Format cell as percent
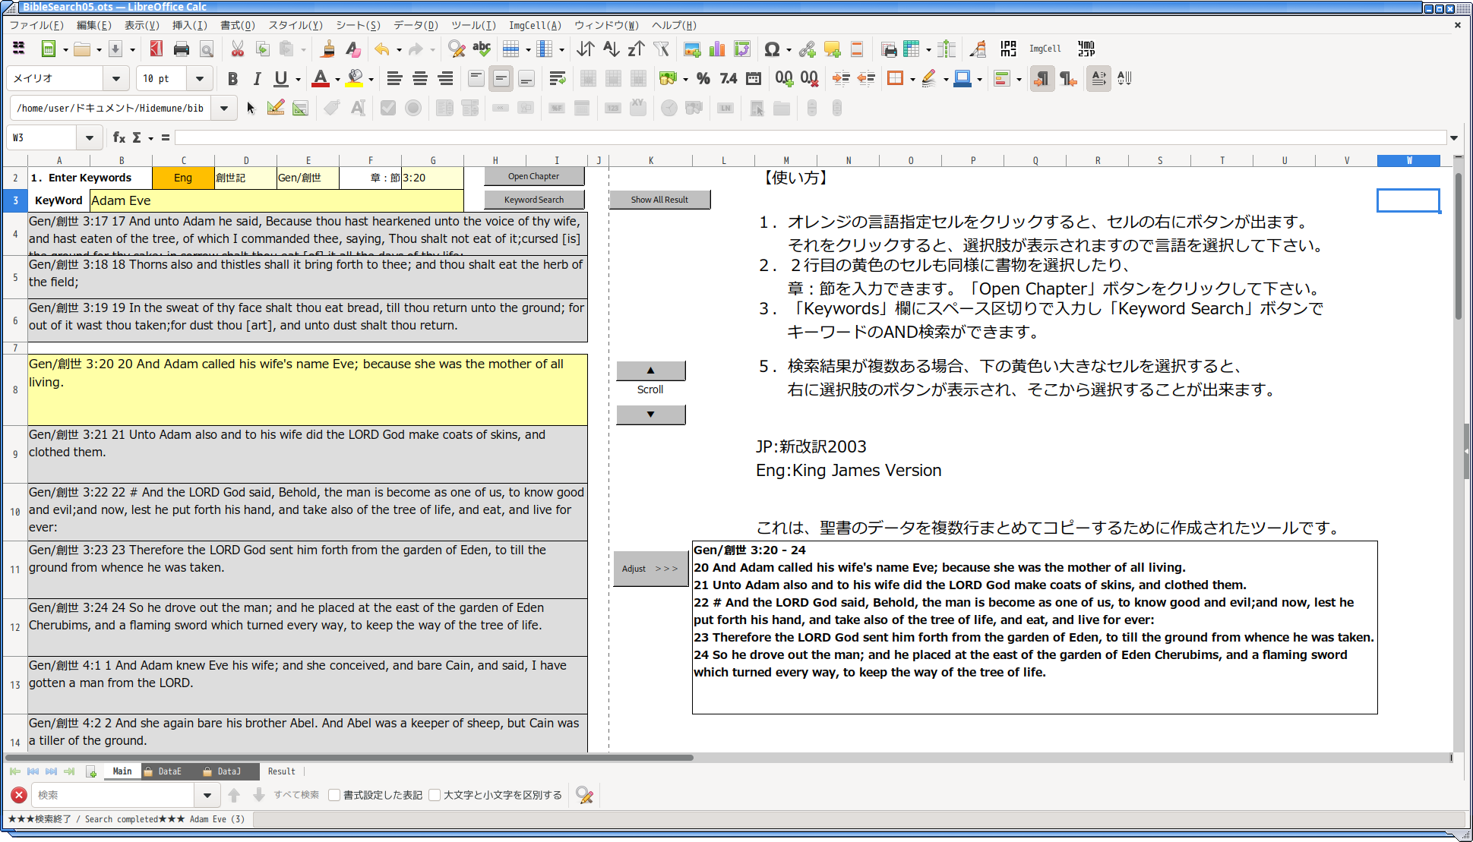Viewport: 1473px width, 842px height. (x=703, y=78)
